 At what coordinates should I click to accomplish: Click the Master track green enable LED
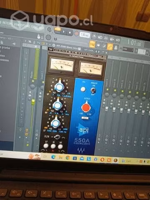tap(33, 81)
